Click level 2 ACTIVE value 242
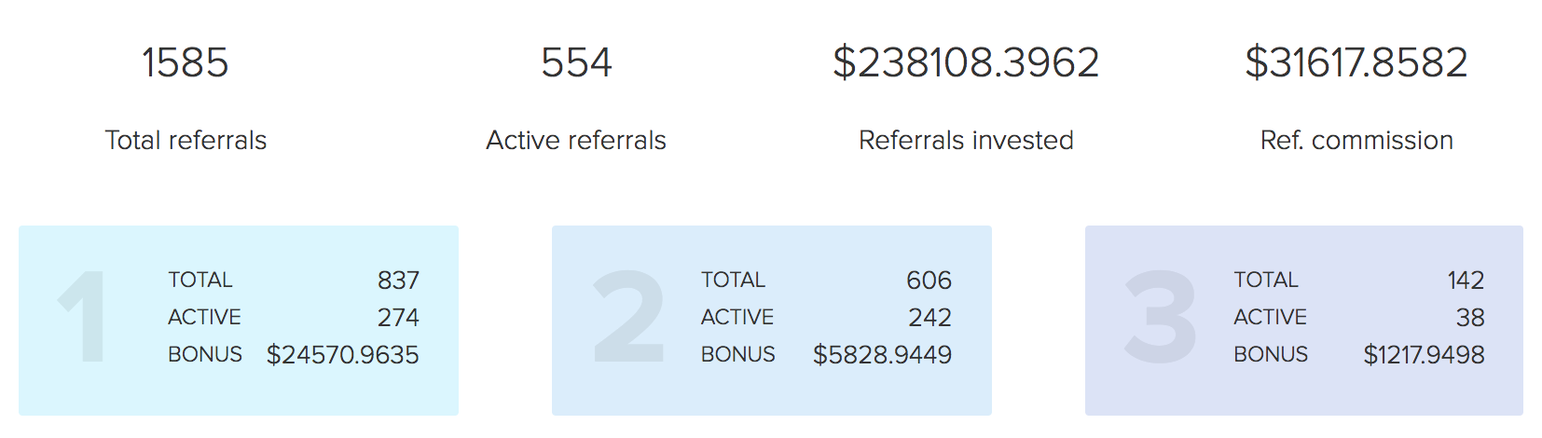 [x=929, y=317]
